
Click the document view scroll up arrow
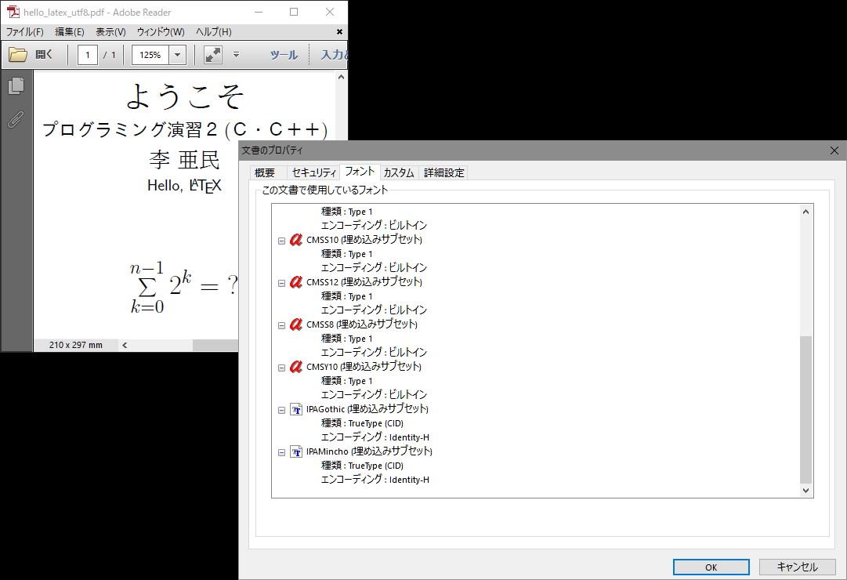(x=341, y=78)
